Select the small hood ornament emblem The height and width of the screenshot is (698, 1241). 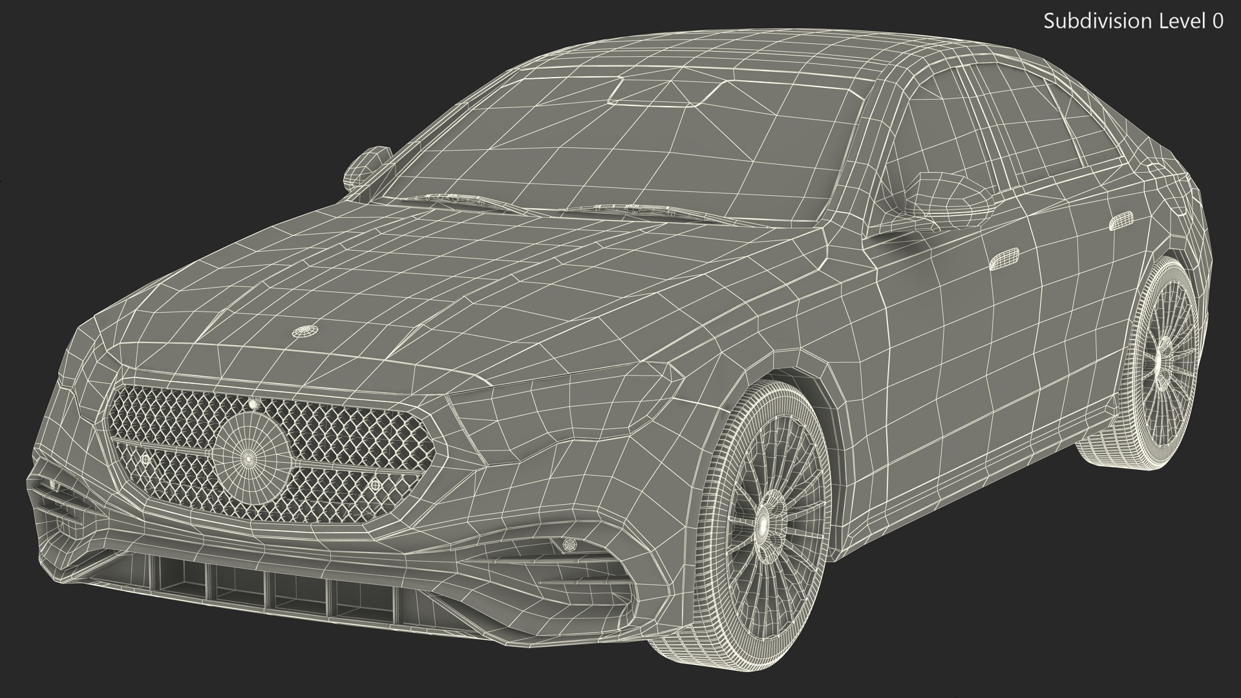304,332
